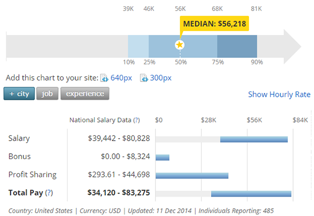Click the $84K axis label
Image resolution: width=314 pixels, height=216 pixels.
300,120
